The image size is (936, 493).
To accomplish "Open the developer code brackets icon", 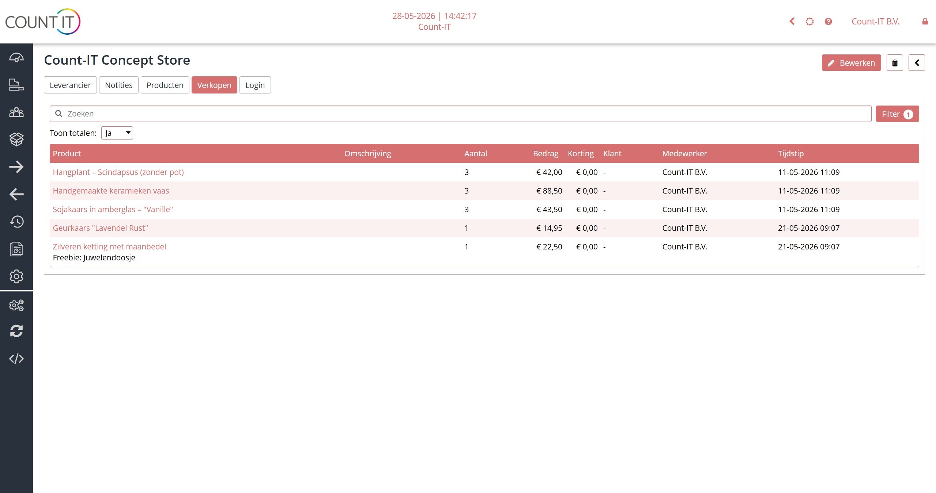I will pyautogui.click(x=16, y=359).
